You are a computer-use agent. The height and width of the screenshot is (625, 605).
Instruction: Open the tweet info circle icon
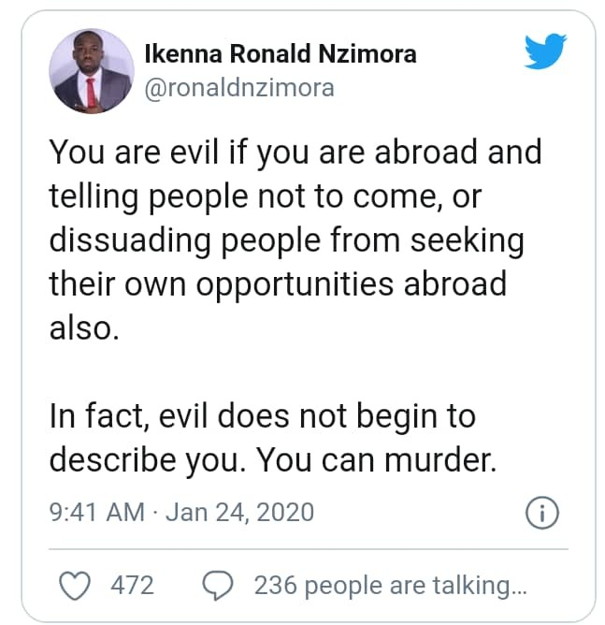(542, 513)
